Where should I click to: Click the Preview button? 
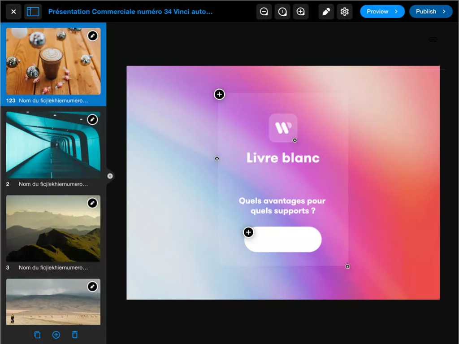click(x=382, y=12)
